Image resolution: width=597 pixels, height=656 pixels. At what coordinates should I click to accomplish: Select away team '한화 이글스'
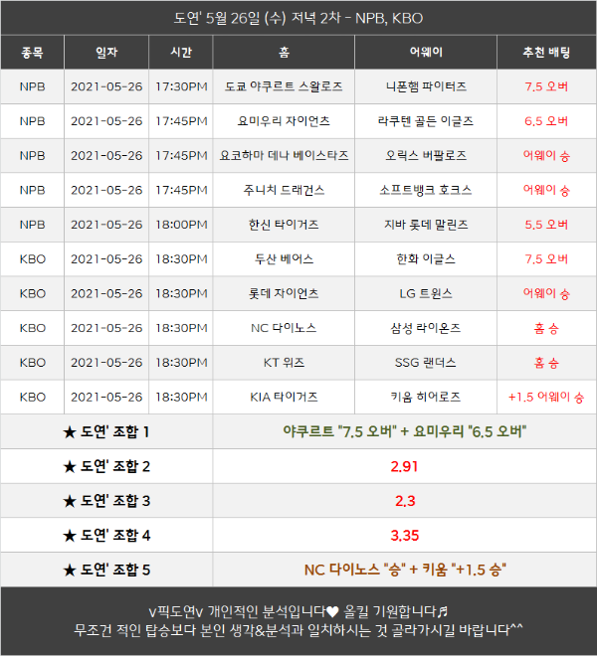[426, 259]
